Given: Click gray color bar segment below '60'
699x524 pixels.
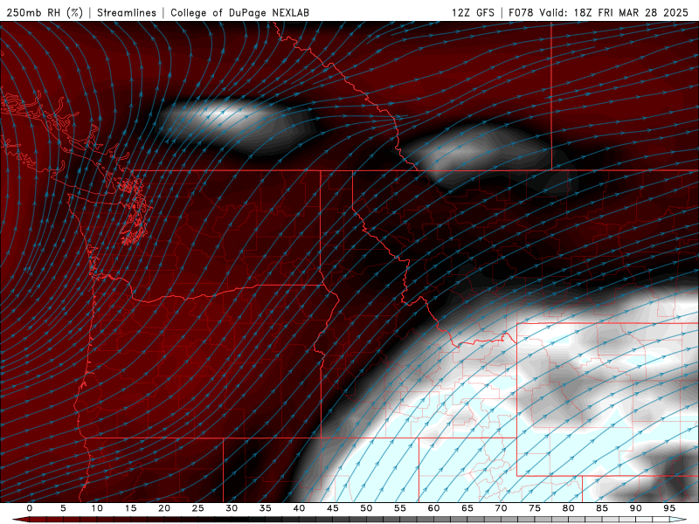Looking at the screenshot, I should (433, 520).
